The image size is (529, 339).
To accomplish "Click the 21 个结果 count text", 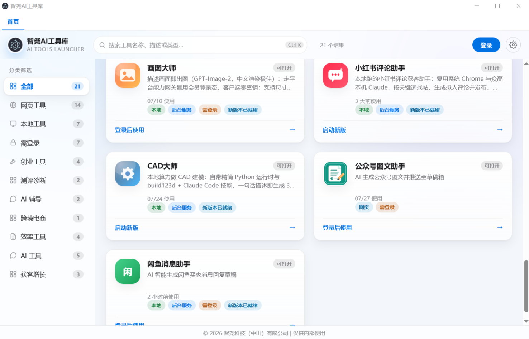I will point(332,45).
